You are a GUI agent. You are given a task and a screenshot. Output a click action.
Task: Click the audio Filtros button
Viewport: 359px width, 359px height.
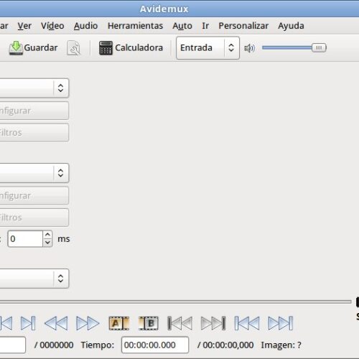34,218
